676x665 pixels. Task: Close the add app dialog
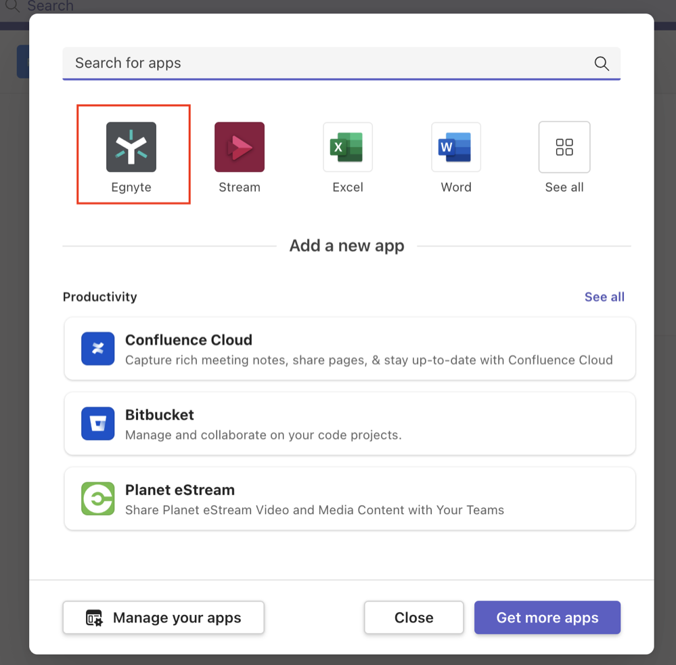414,618
